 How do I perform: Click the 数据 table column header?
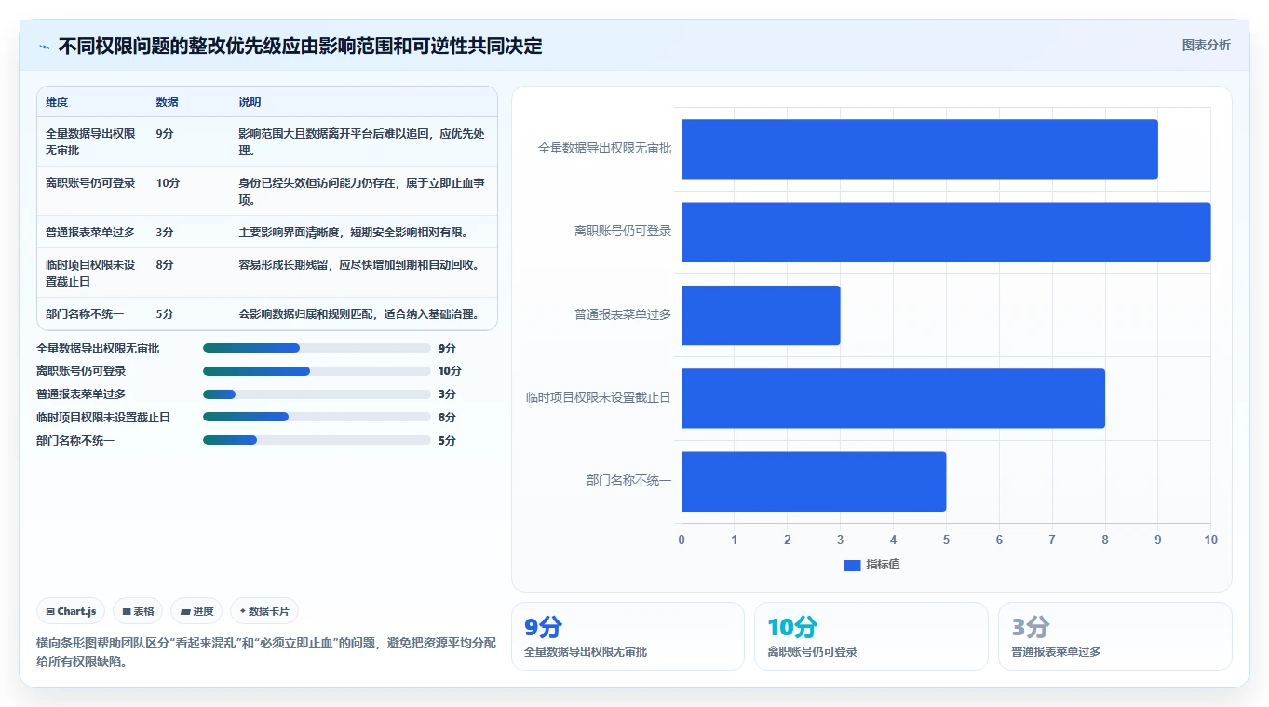point(168,102)
